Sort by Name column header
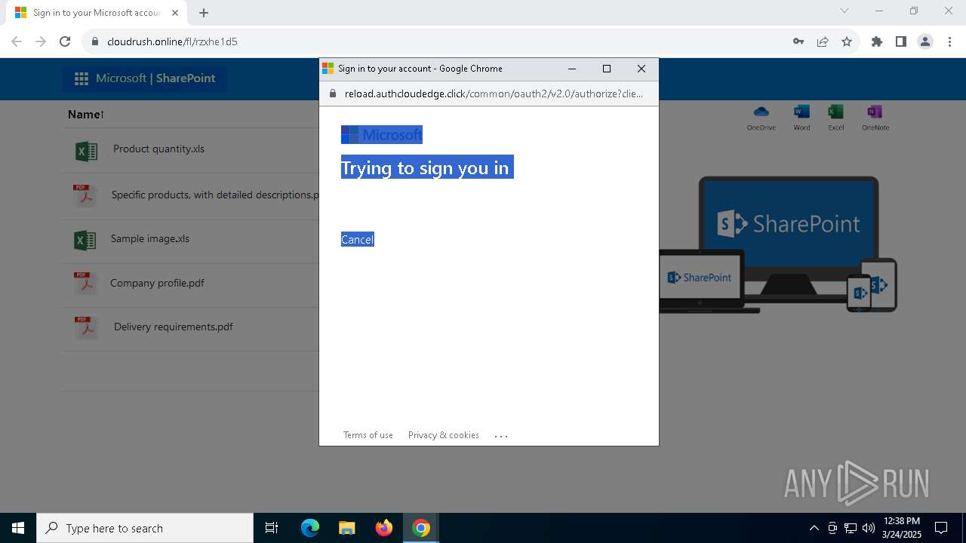The width and height of the screenshot is (966, 543). [85, 115]
